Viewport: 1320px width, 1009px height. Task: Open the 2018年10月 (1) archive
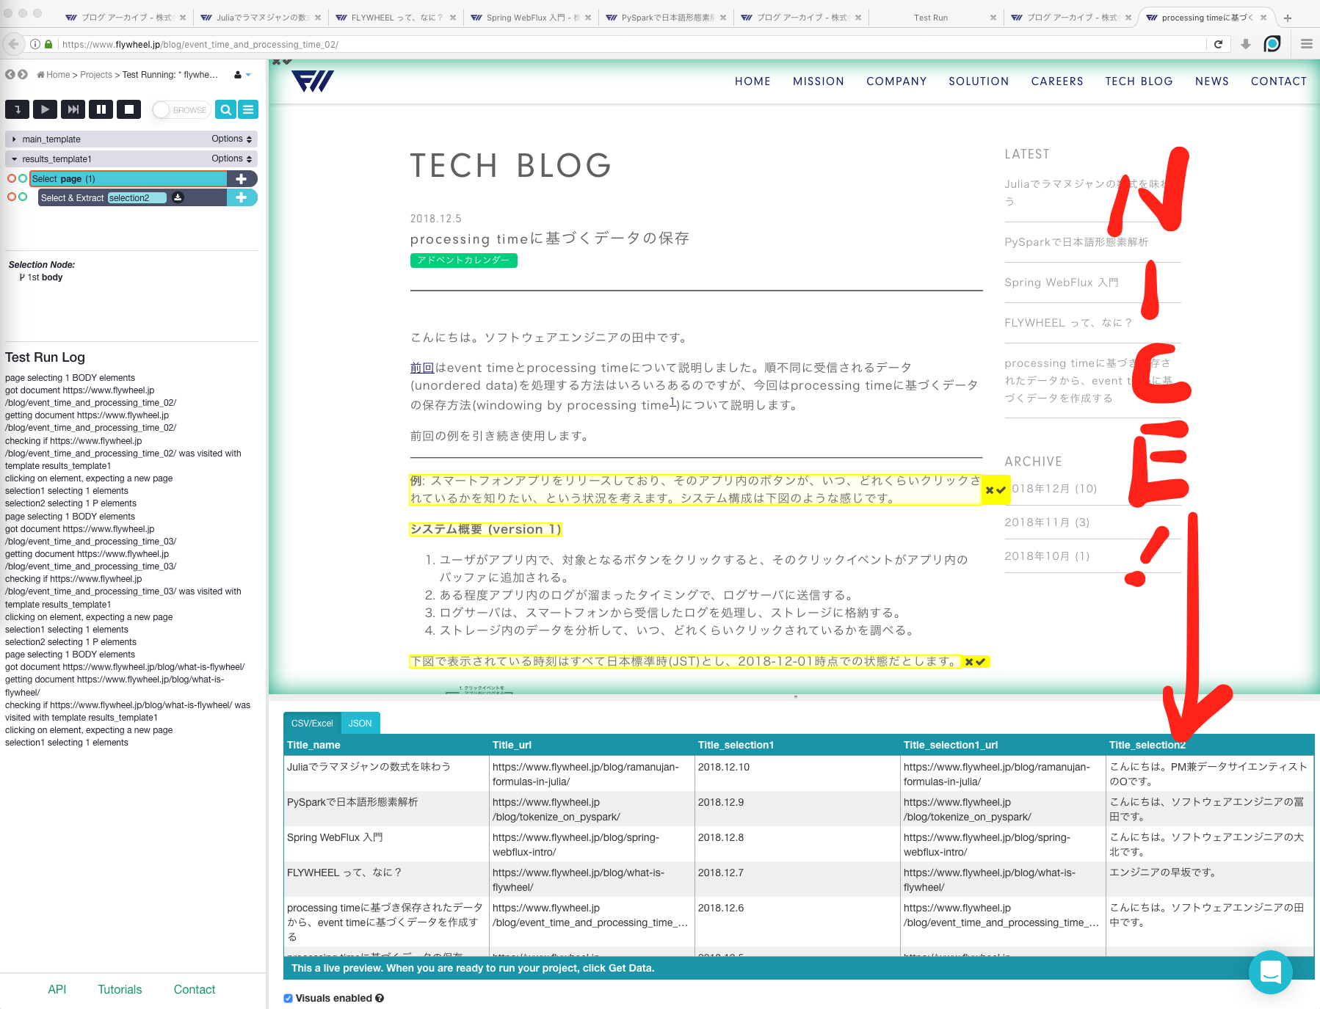[1048, 556]
